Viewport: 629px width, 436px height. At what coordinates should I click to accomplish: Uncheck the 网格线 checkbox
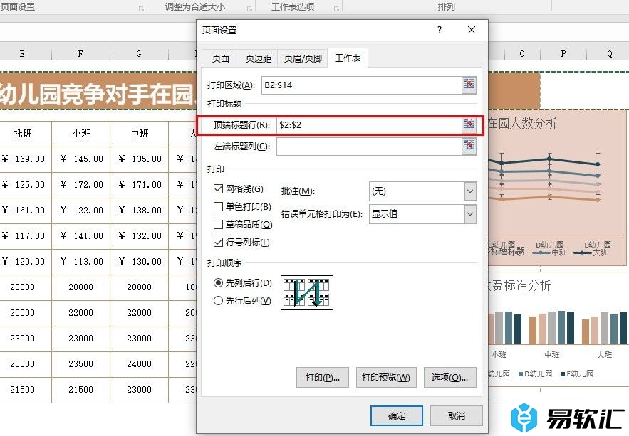[218, 188]
